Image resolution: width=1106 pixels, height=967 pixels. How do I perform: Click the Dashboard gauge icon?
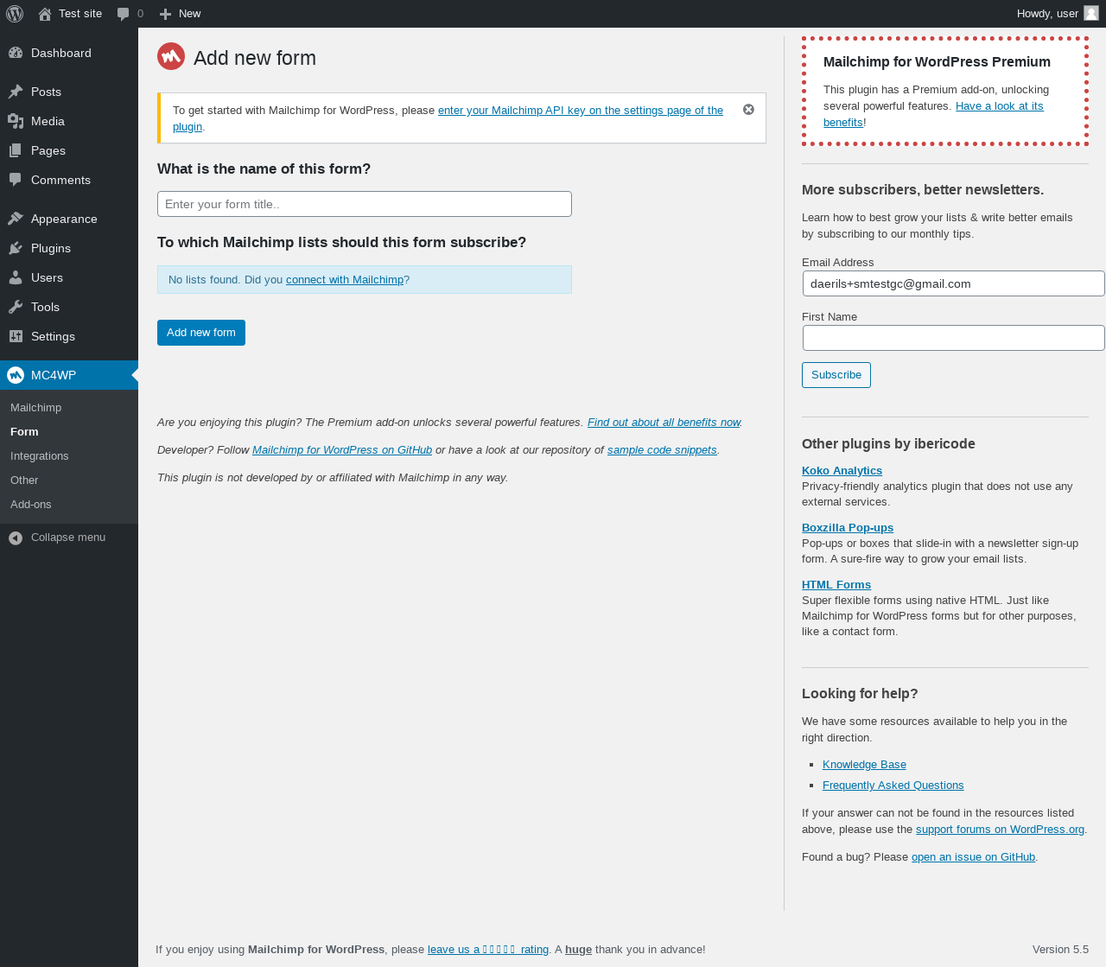coord(16,53)
